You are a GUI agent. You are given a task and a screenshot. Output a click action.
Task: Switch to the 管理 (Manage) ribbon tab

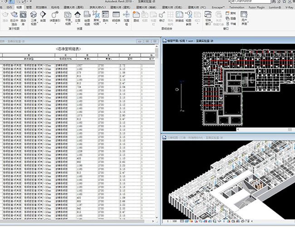pyautogui.click(x=29, y=8)
